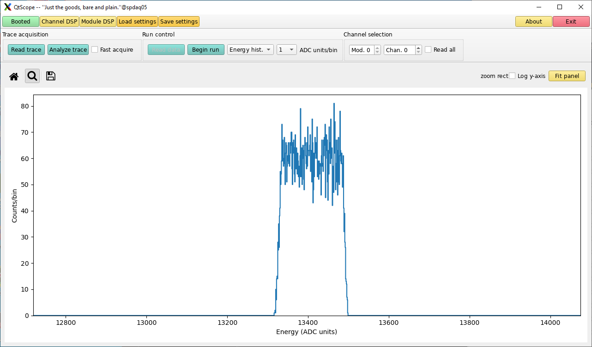Screen dimensions: 592x347
Task: Enable Log y-axis checkbox
Action: coord(512,76)
